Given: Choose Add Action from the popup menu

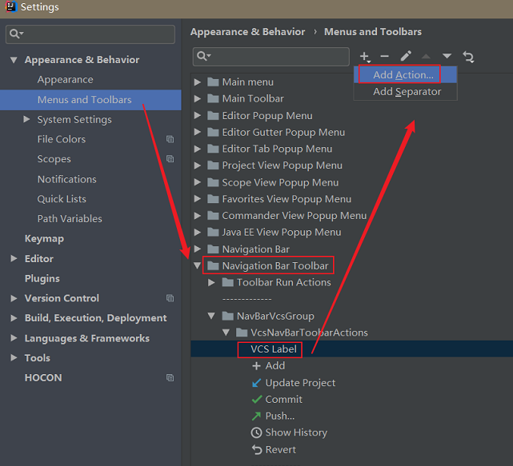Looking at the screenshot, I should click(403, 75).
